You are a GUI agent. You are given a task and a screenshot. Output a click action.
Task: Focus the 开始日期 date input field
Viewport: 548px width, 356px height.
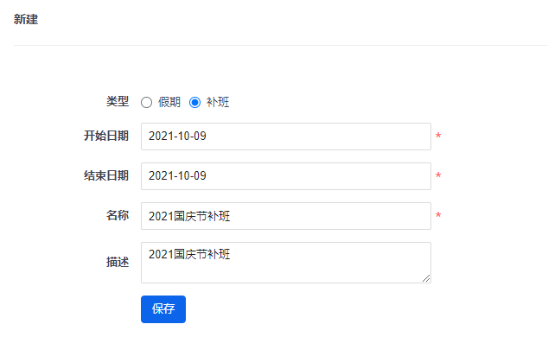[286, 137]
